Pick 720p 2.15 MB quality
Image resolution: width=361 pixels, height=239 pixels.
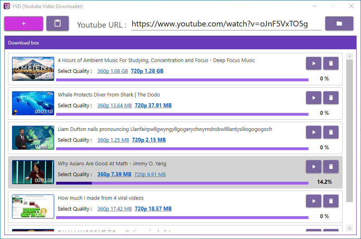pyautogui.click(x=149, y=140)
